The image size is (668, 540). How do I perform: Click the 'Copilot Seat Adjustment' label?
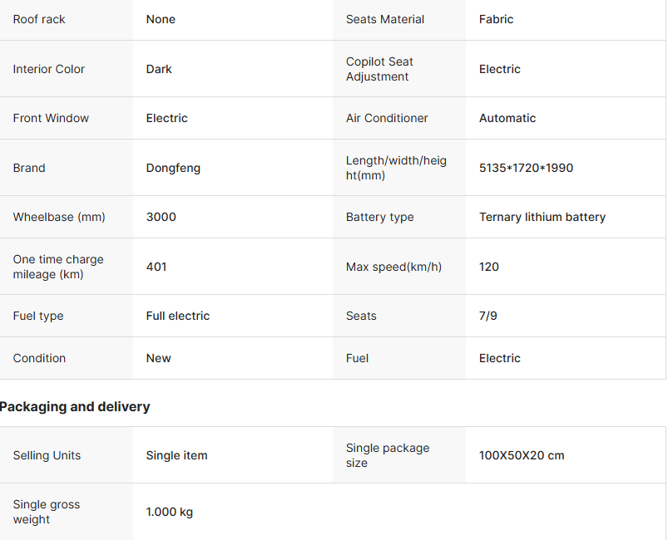pos(379,69)
